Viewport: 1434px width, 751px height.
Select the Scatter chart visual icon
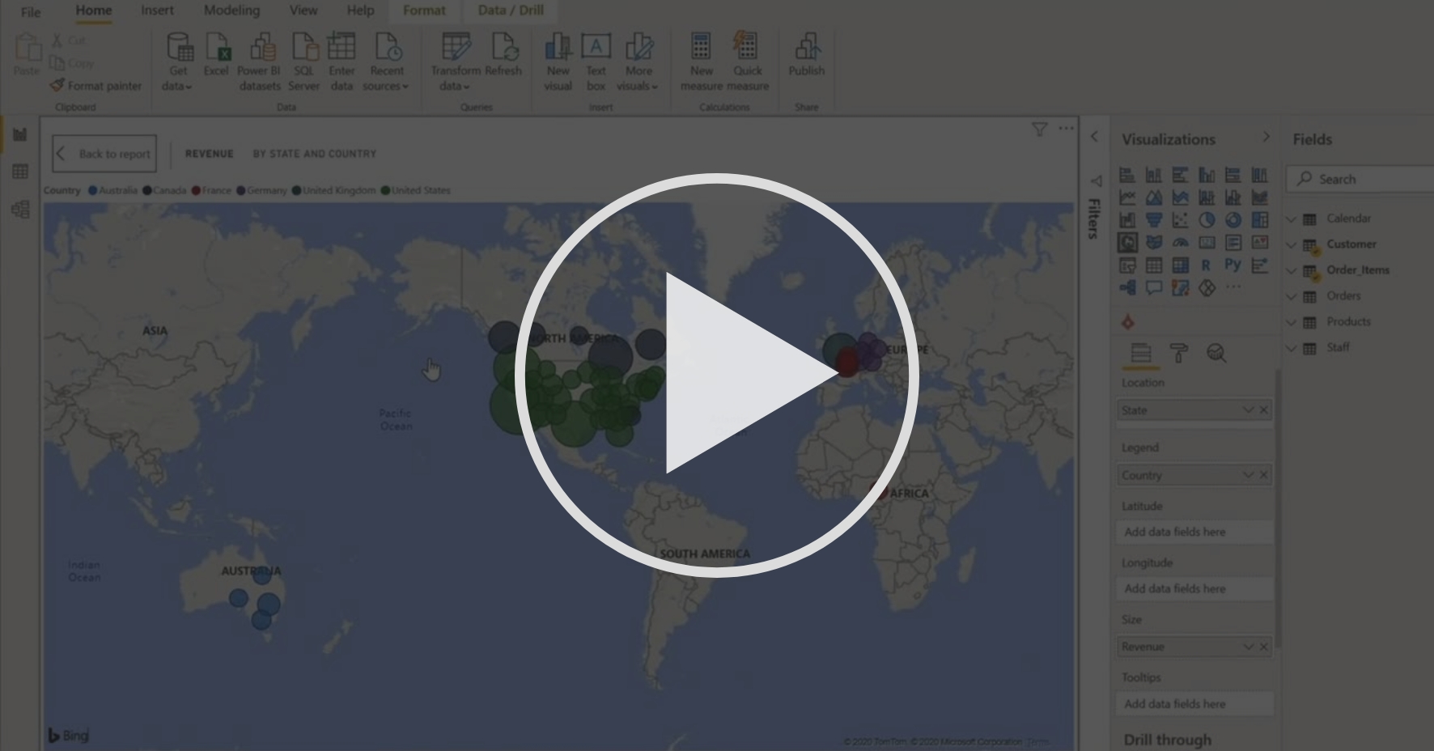coord(1181,219)
